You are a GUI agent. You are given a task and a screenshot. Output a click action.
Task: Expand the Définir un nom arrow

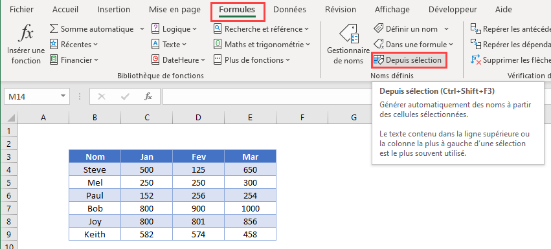point(446,29)
